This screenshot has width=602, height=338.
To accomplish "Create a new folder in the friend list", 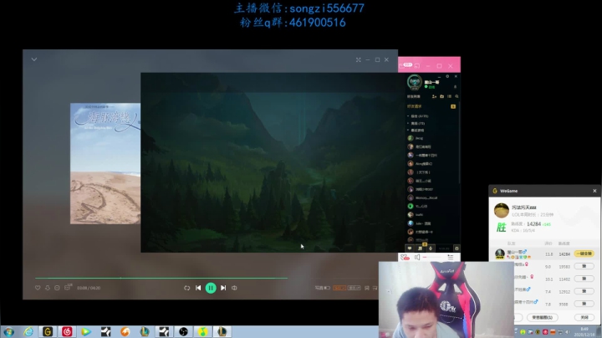I will (442, 96).
